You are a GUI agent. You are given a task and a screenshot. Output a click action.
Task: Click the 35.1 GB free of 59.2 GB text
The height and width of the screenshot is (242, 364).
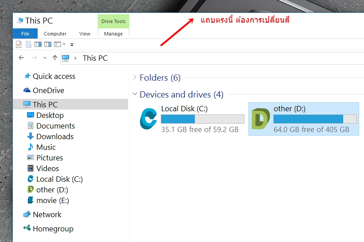[200, 129]
